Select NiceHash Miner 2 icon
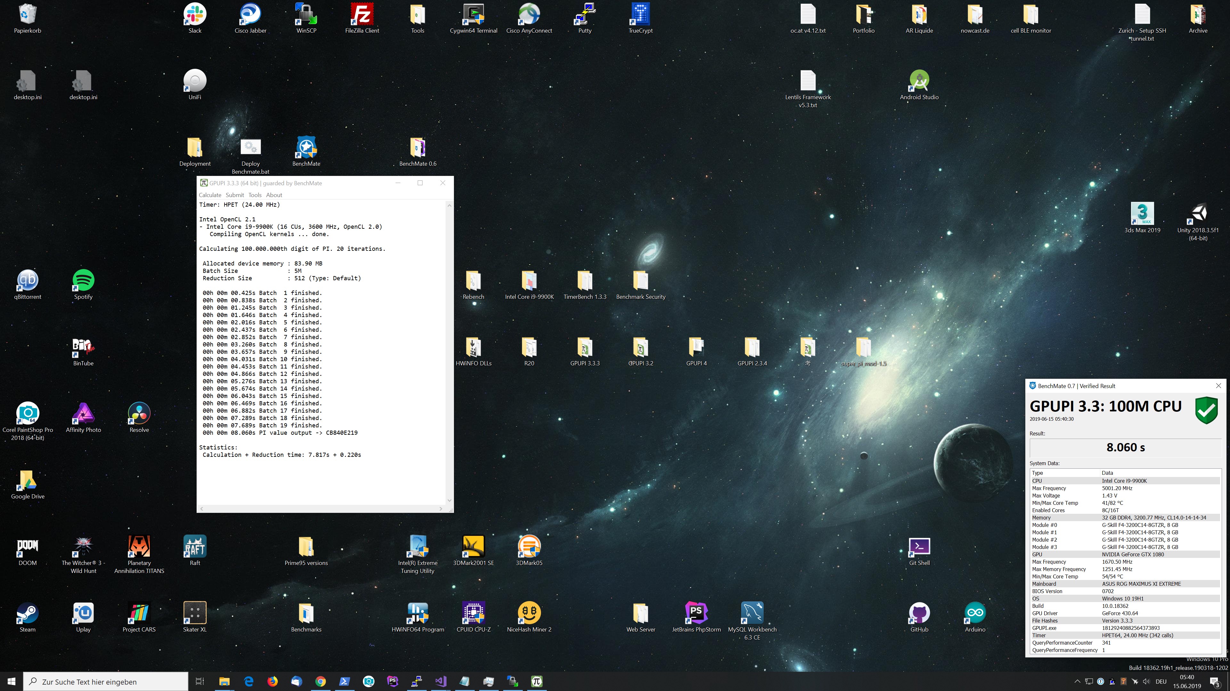The width and height of the screenshot is (1230, 691). tap(529, 617)
